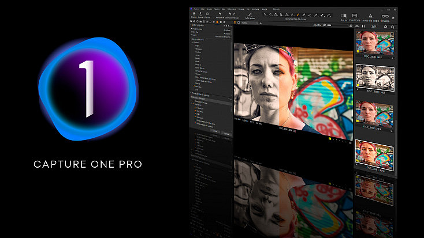Open the toolbar overflow arrow
This screenshot has width=424, height=238.
(x=393, y=18)
